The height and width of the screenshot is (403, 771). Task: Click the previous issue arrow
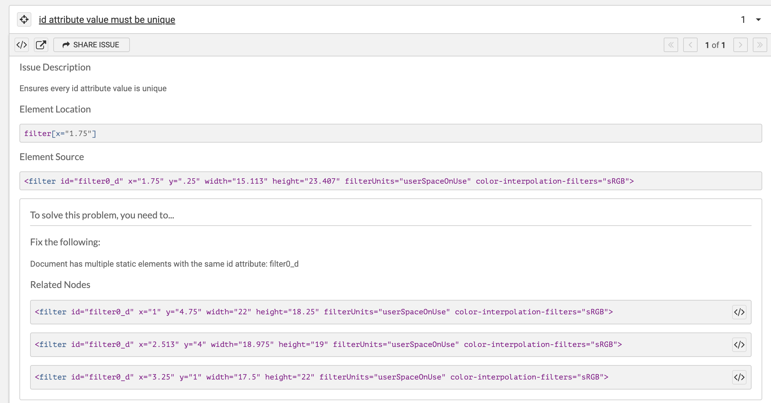point(690,44)
